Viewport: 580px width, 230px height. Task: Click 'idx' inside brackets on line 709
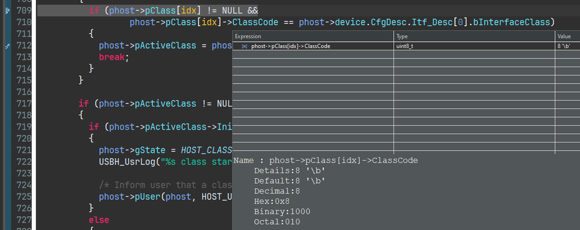tap(189, 10)
